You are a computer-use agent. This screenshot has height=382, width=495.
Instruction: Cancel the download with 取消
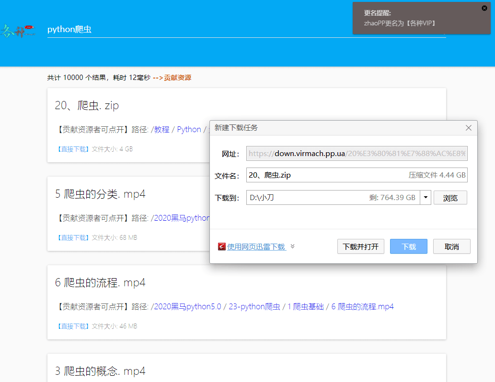[451, 247]
